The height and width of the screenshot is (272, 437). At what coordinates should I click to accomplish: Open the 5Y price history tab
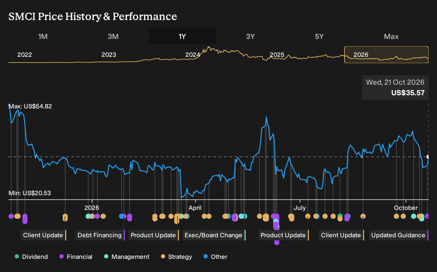pos(319,36)
